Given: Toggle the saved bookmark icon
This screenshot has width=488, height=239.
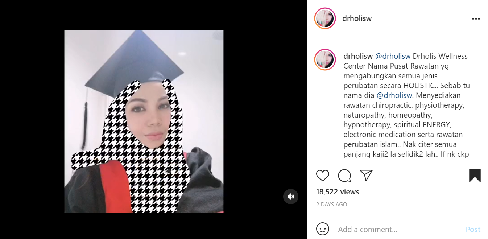Looking at the screenshot, I should pyautogui.click(x=475, y=176).
